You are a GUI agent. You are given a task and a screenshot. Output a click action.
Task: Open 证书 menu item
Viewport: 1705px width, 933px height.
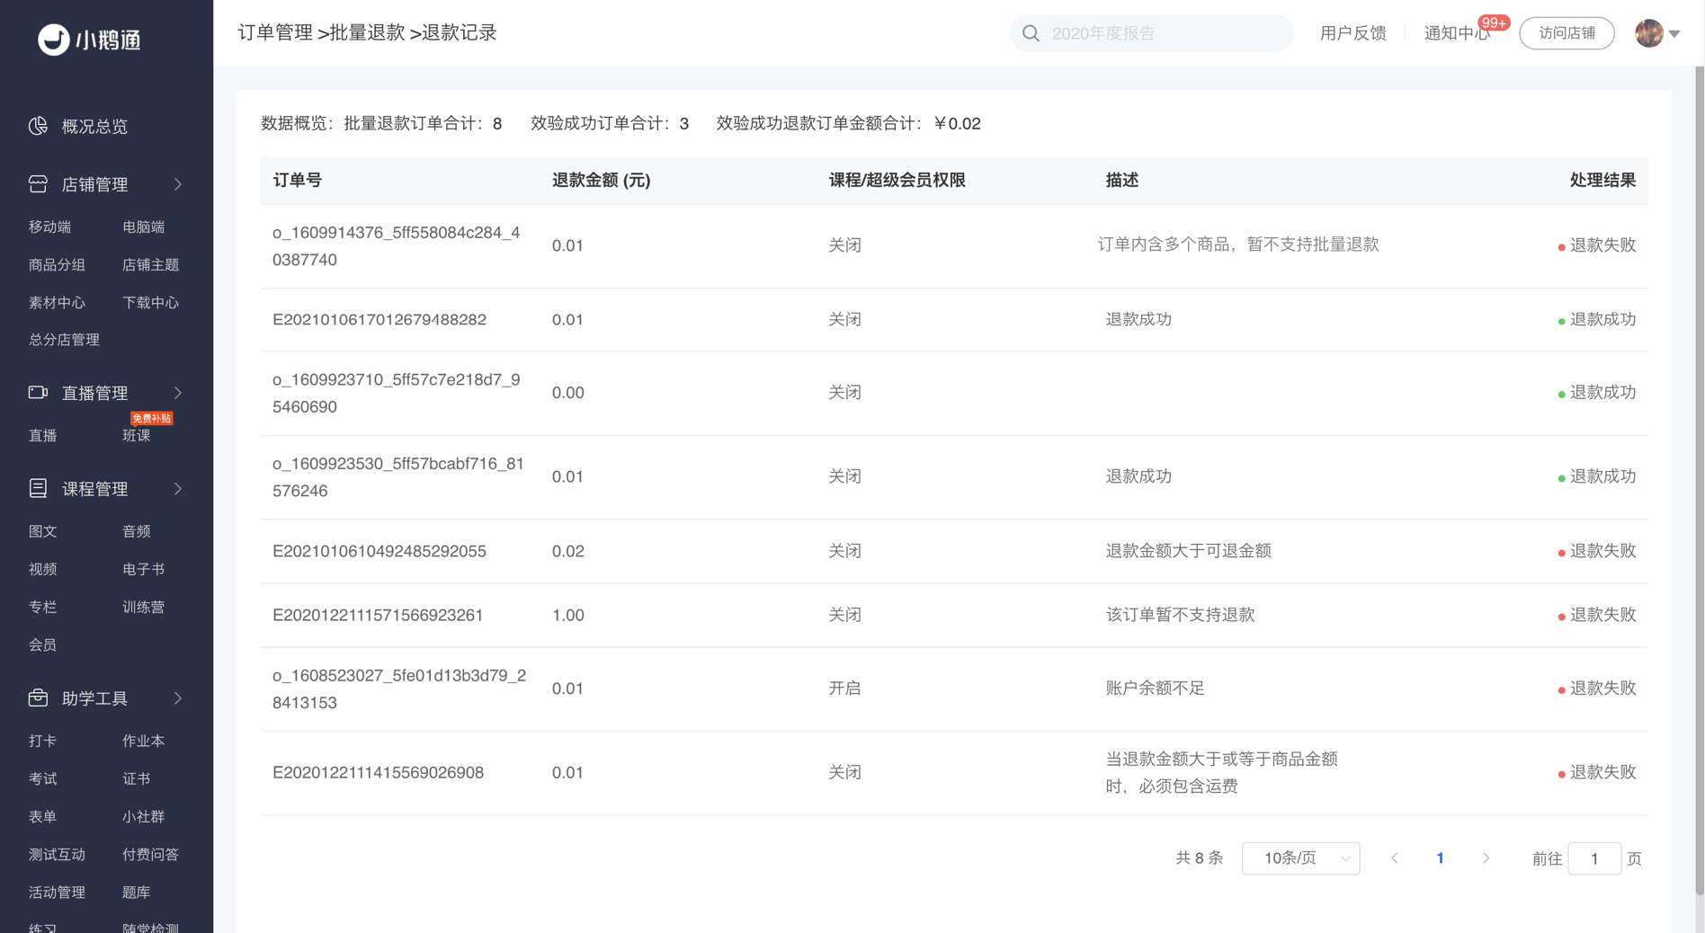point(136,778)
